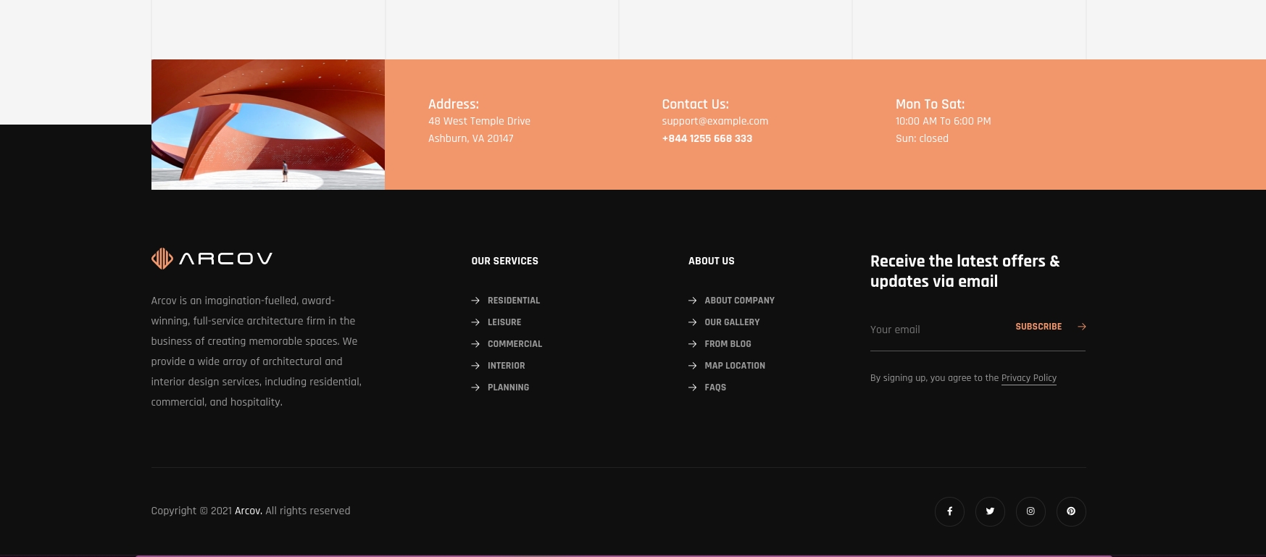Go to From Blog page
1266x557 pixels.
(x=728, y=344)
